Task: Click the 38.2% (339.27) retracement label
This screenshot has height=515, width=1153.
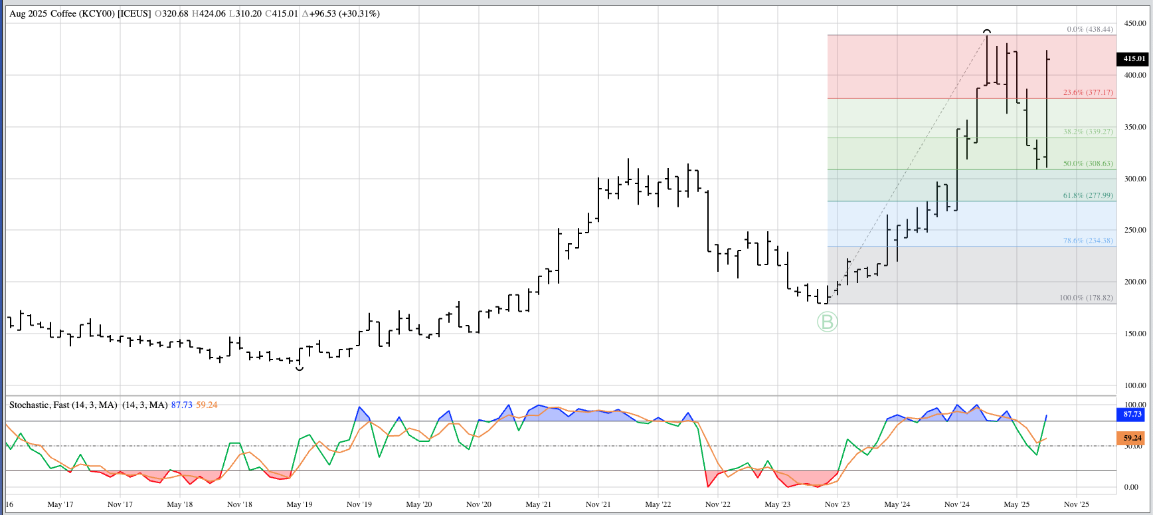Action: (x=1087, y=132)
